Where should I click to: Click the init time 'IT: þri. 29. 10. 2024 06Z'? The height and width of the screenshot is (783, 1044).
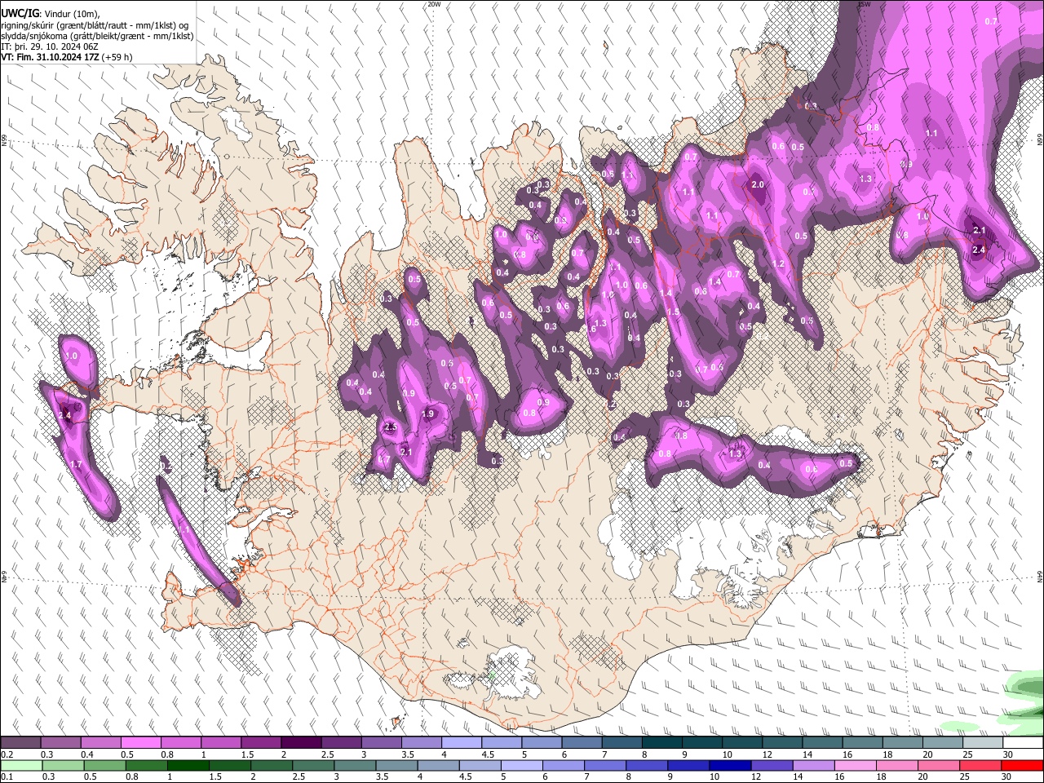(x=50, y=46)
